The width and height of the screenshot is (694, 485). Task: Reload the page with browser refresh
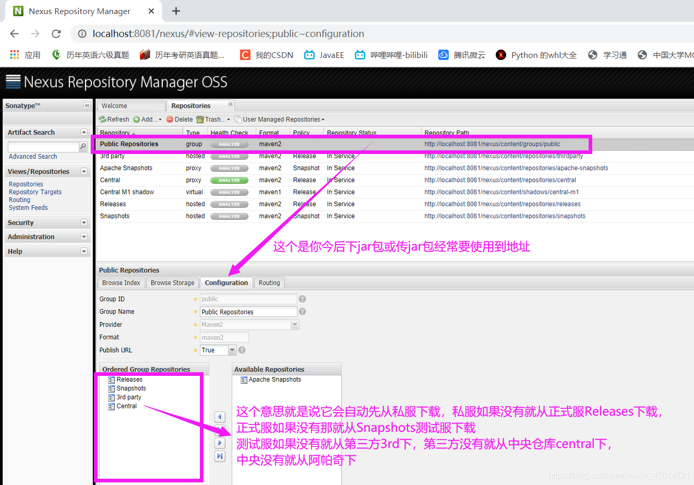click(x=56, y=33)
